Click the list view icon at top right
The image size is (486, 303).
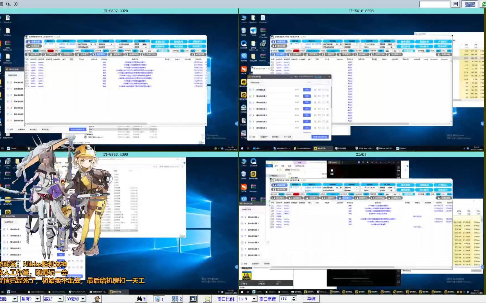(x=456, y=4)
